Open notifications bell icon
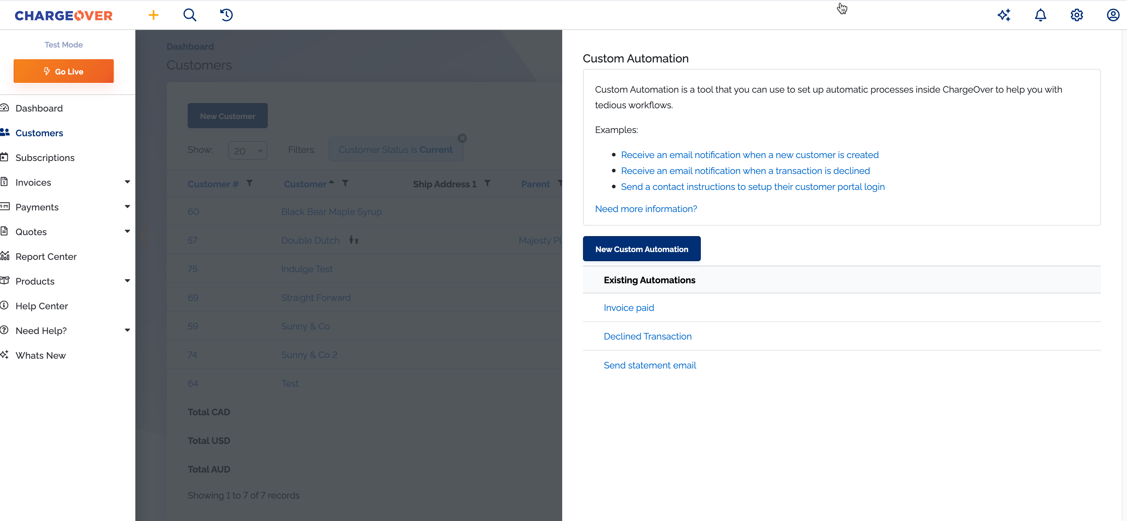This screenshot has width=1127, height=521. 1040,15
